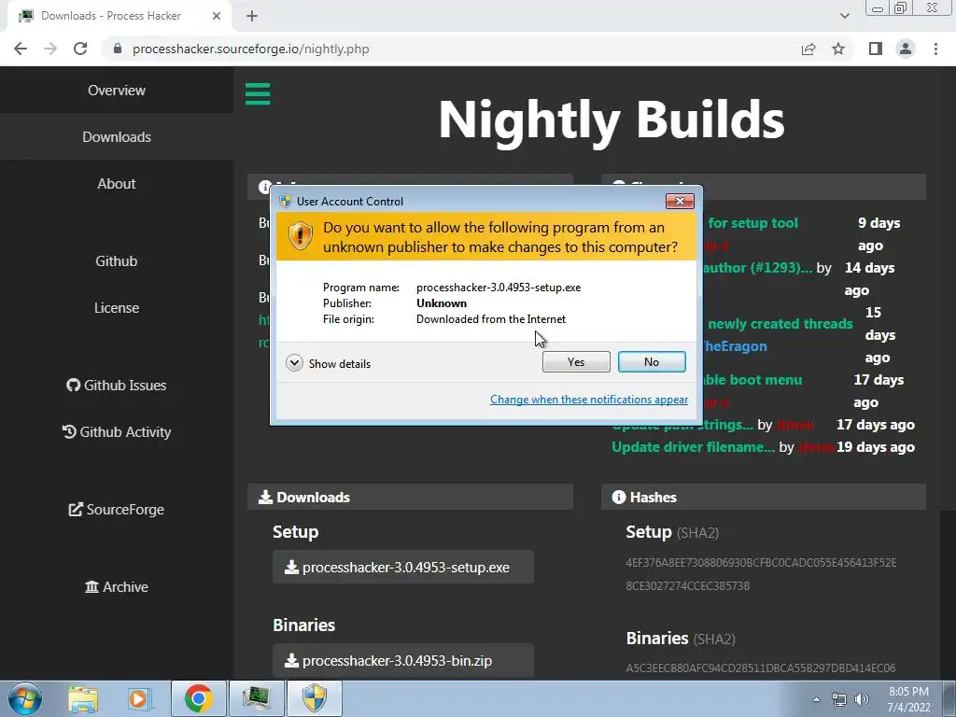This screenshot has height=717, width=956.
Task: Open About page in sidebar
Action: pos(117,184)
